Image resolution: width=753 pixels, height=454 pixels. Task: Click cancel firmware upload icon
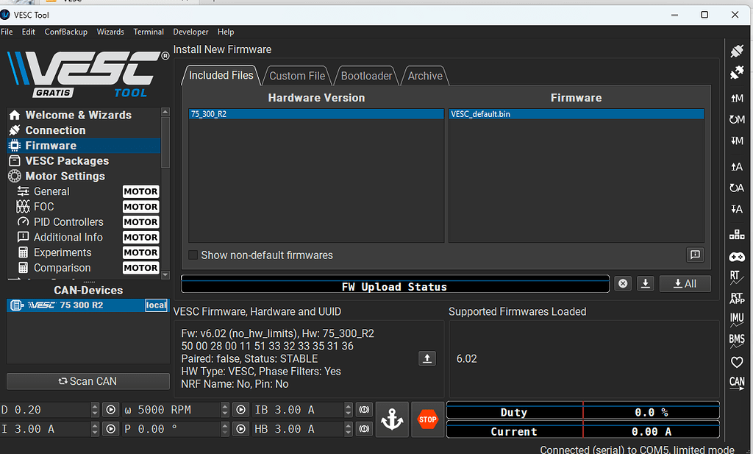tap(623, 283)
